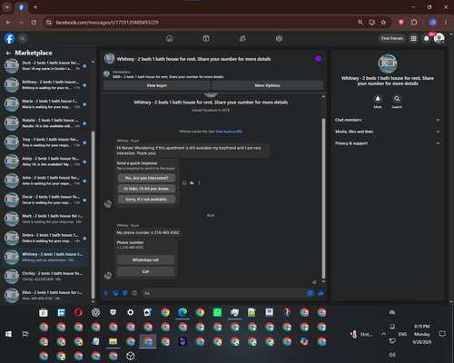
Task: Open Opera from the taskbar
Action: click(78, 312)
